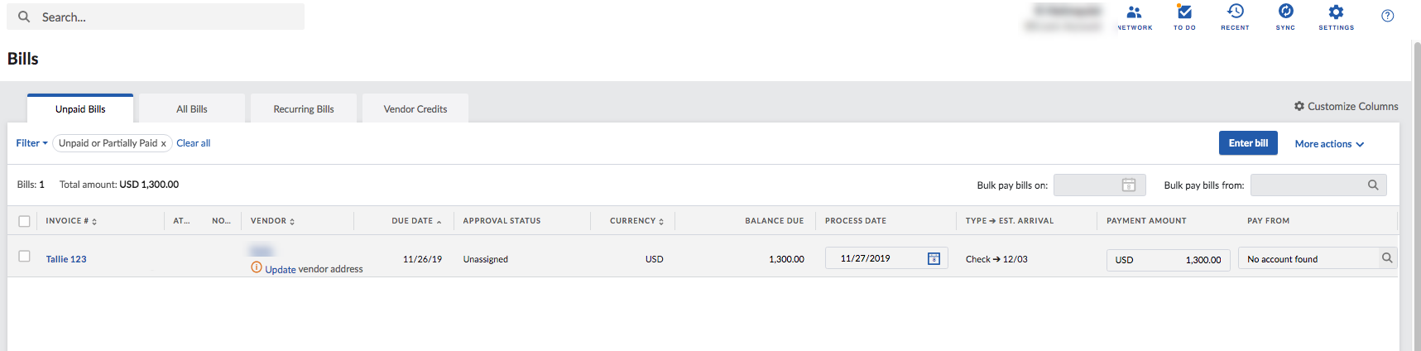This screenshot has height=351, width=1421.
Task: Check the Tallie 123 bill row checkbox
Action: click(24, 257)
